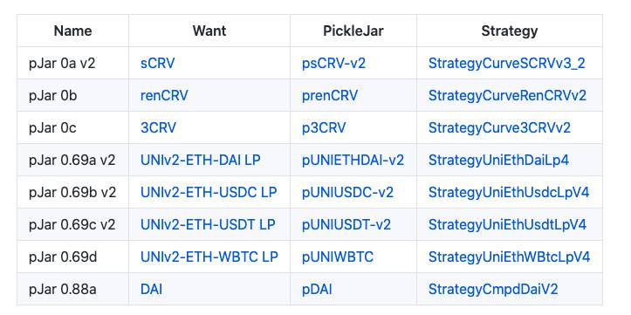
Task: Open the pUNIETHDAI-v2 jar link
Action: (x=353, y=160)
